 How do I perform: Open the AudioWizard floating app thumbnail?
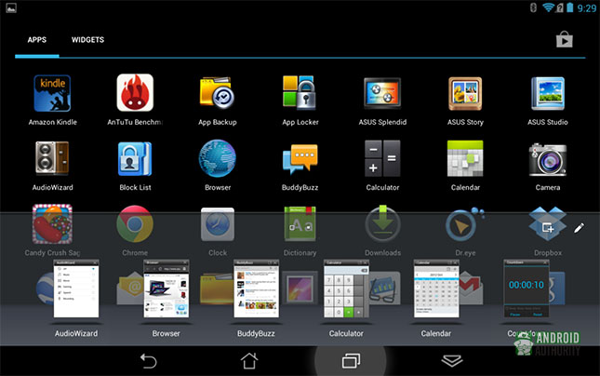76,289
